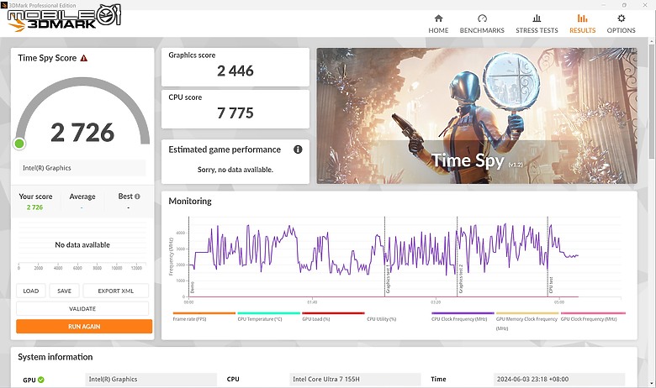
Task: Maximize the 3DMark window
Action: tap(624, 5)
